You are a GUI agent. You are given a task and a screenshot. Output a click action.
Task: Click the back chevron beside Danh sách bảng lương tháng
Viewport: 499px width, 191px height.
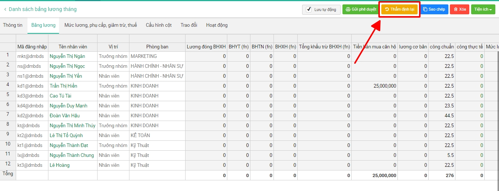coord(5,9)
